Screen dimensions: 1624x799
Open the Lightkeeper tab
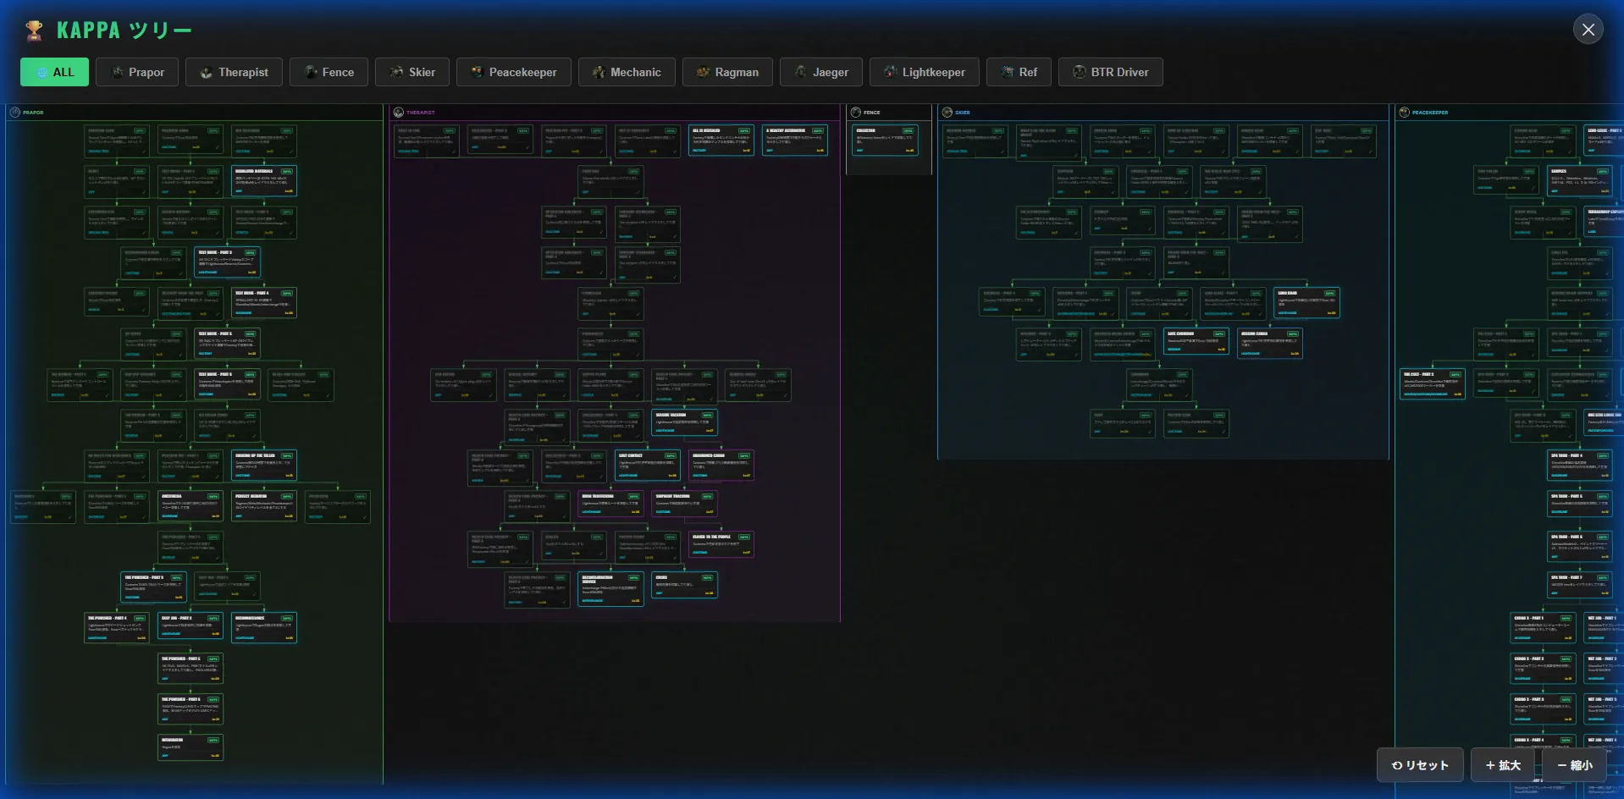924,72
